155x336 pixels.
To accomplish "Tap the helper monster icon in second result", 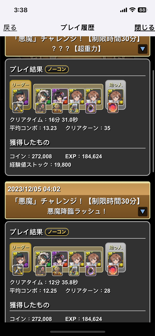I will tap(115, 260).
